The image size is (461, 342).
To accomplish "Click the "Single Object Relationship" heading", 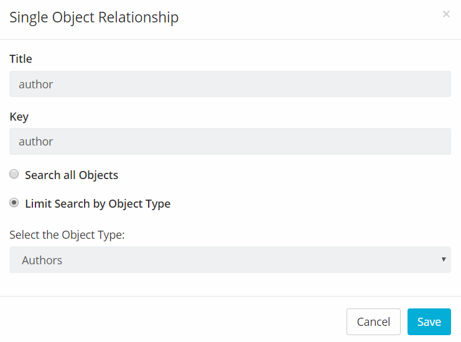I will (94, 17).
